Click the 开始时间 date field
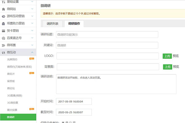Viewport: 185px width, 123px height. 74,101
